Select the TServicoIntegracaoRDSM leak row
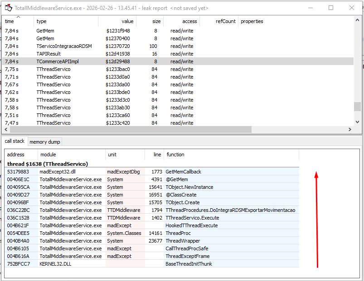 click(178, 46)
